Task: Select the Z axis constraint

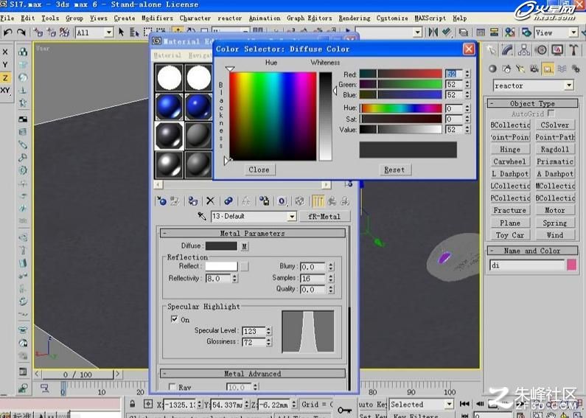Action: point(5,77)
